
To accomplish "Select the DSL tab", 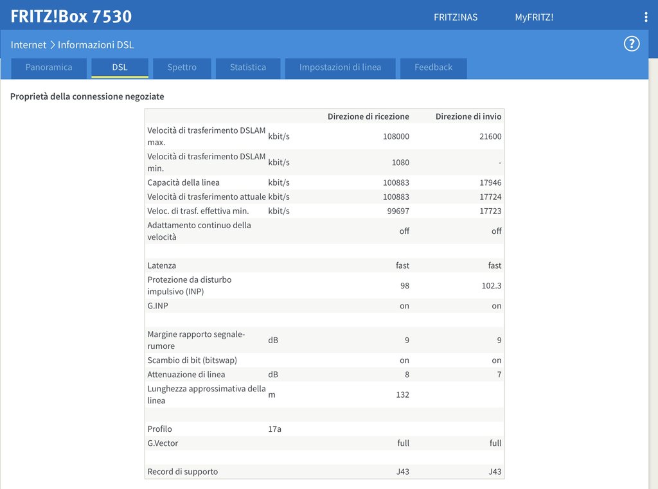I will click(x=120, y=67).
